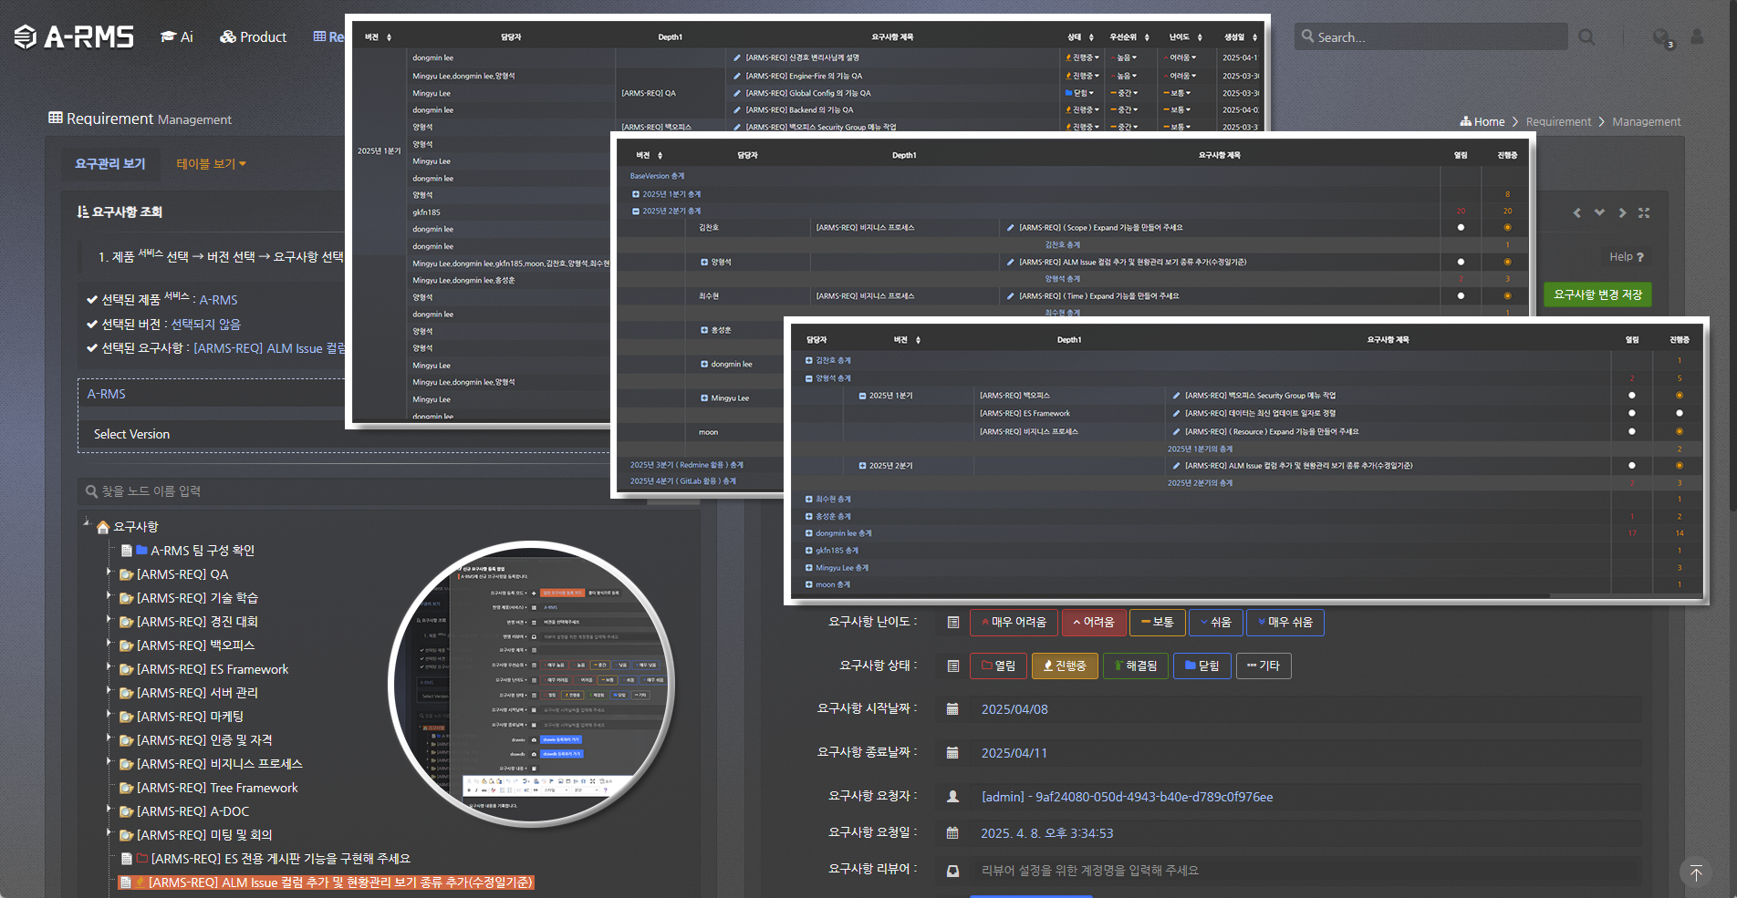Select the 매우 쉬움 difficulty option

tap(1285, 622)
